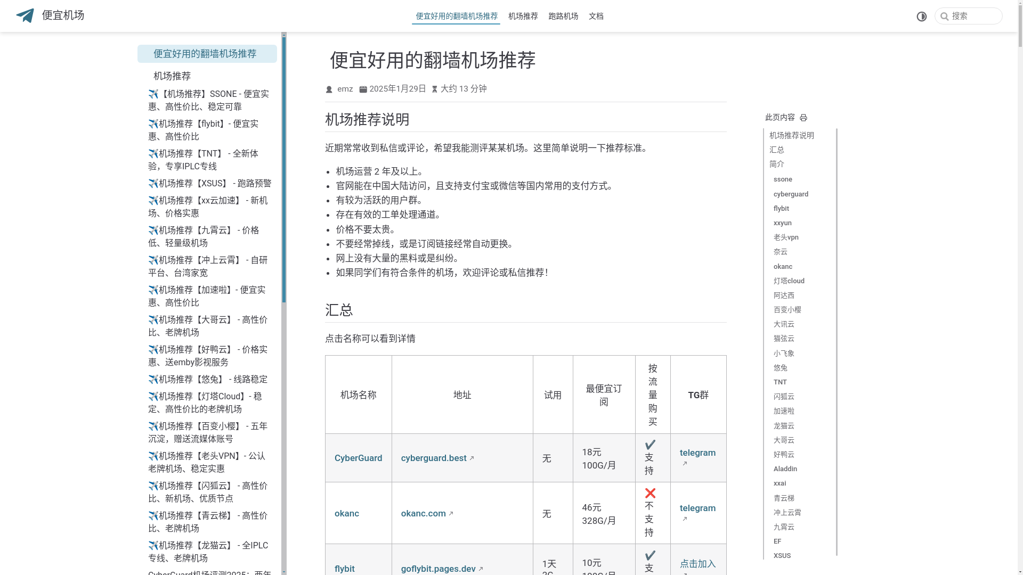Focus the 搜索 search field
Screen dimensions: 1023x575
969,16
